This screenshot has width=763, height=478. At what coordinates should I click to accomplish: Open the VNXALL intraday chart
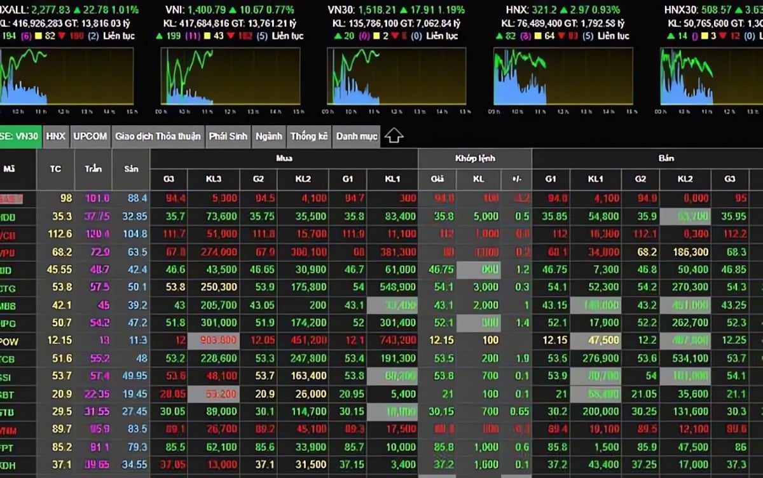(67, 76)
